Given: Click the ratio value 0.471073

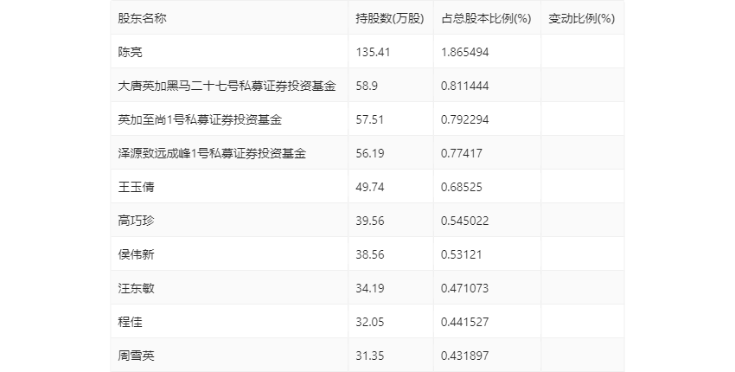Looking at the screenshot, I should pos(465,288).
